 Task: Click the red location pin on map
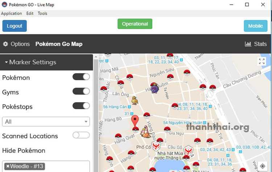pos(135,120)
